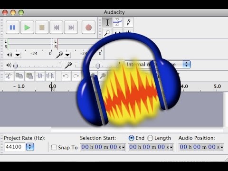
Task: Click the End time field
Action: tap(149, 147)
